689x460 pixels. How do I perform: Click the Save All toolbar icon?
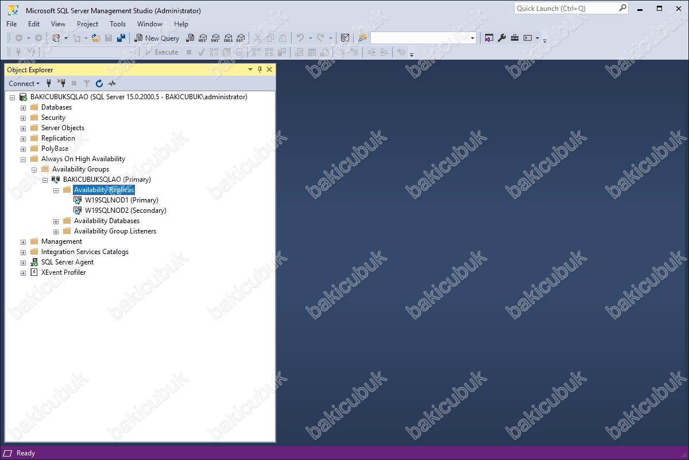121,38
